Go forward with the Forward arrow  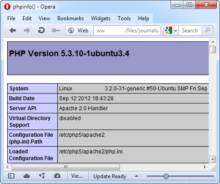(x=27, y=31)
